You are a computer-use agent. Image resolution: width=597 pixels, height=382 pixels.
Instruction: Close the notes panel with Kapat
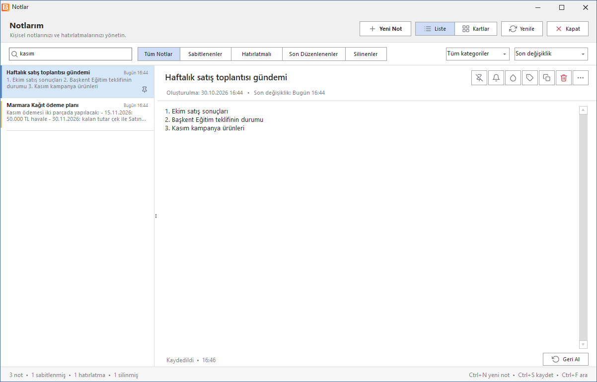tap(568, 29)
